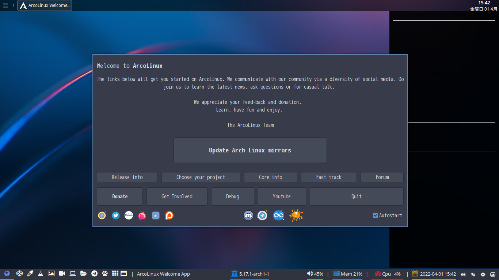Click Get Involved
Viewport: 499px width, 280px height.
(x=177, y=197)
